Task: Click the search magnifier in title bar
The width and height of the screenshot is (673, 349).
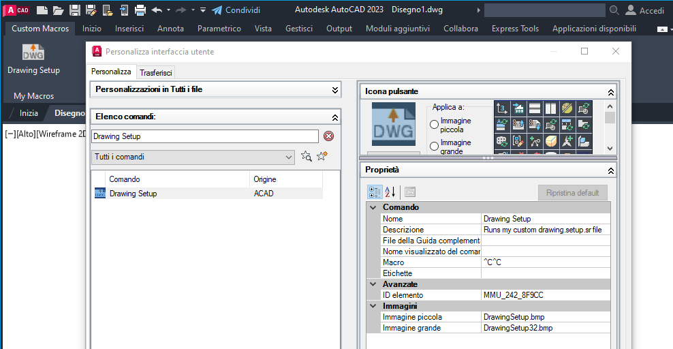Action: 614,10
